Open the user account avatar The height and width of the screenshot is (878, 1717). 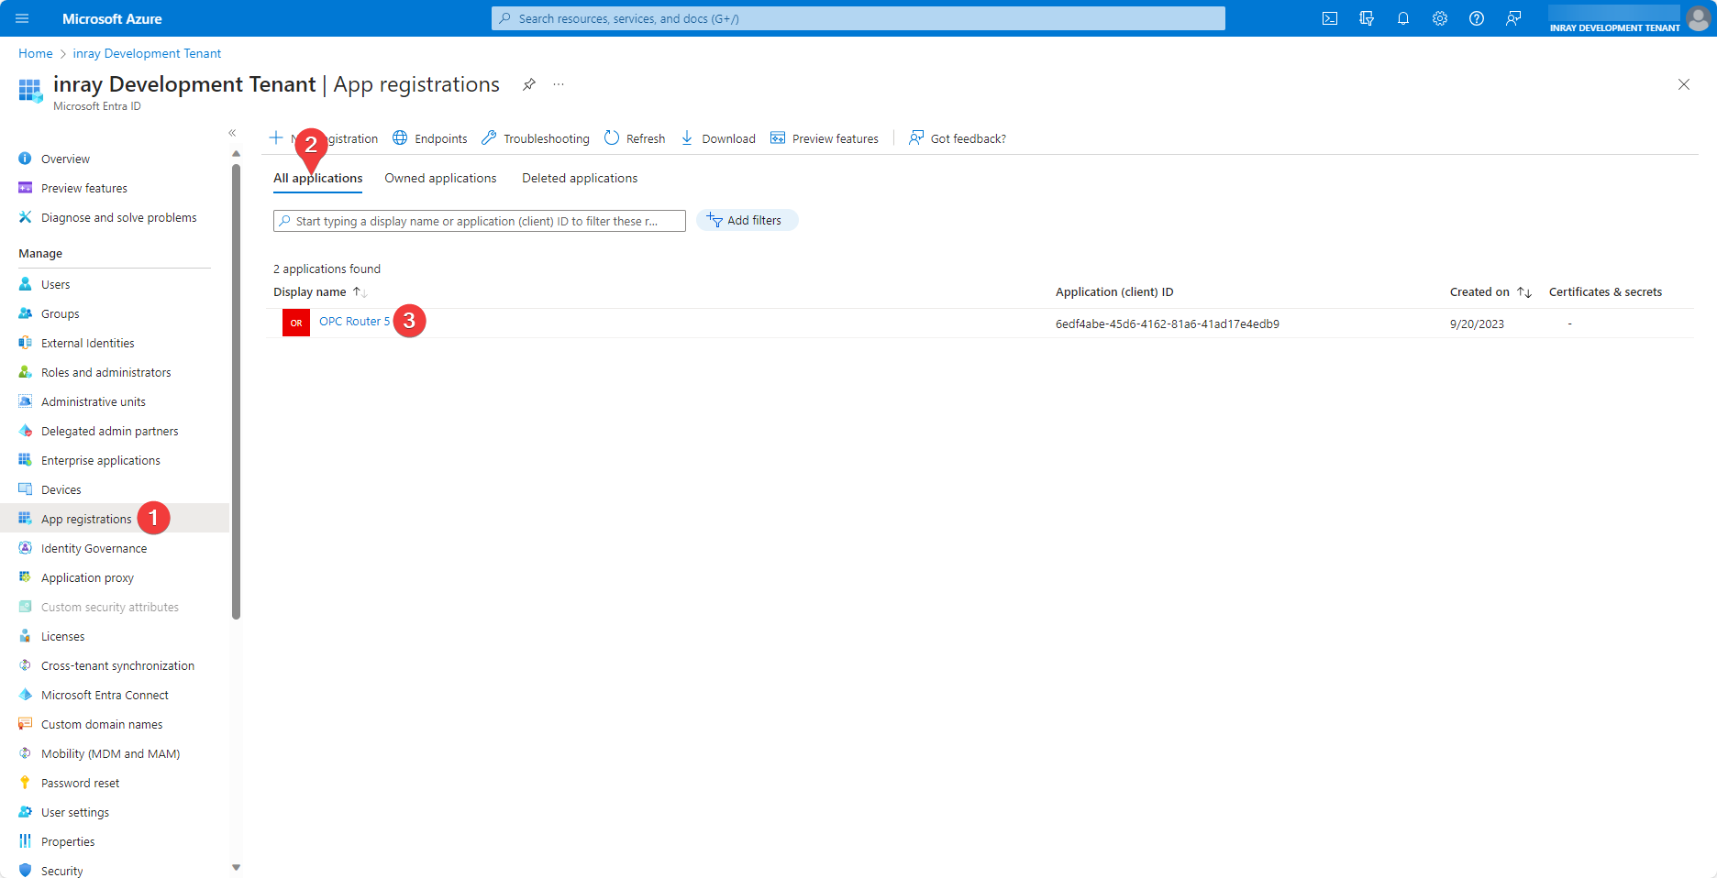pyautogui.click(x=1698, y=18)
